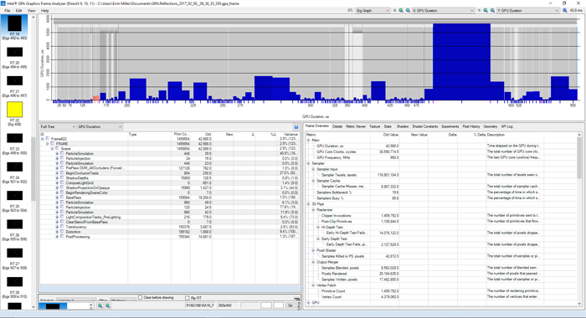Toggle the Flip RT checkbox
The width and height of the screenshot is (586, 318).
point(188,298)
